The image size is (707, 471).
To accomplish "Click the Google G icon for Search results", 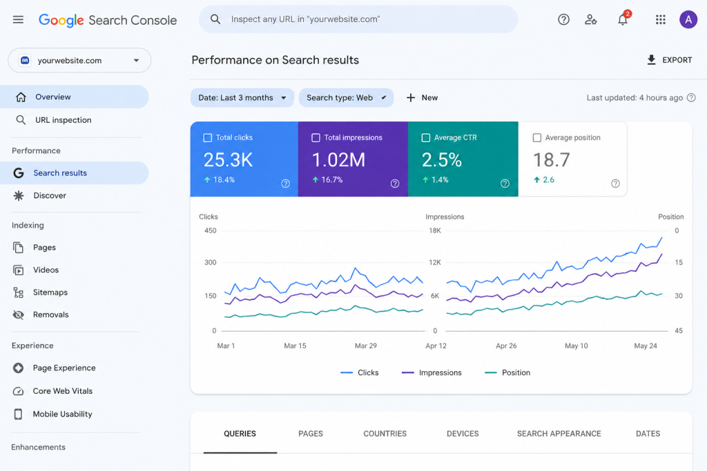I will click(x=19, y=173).
